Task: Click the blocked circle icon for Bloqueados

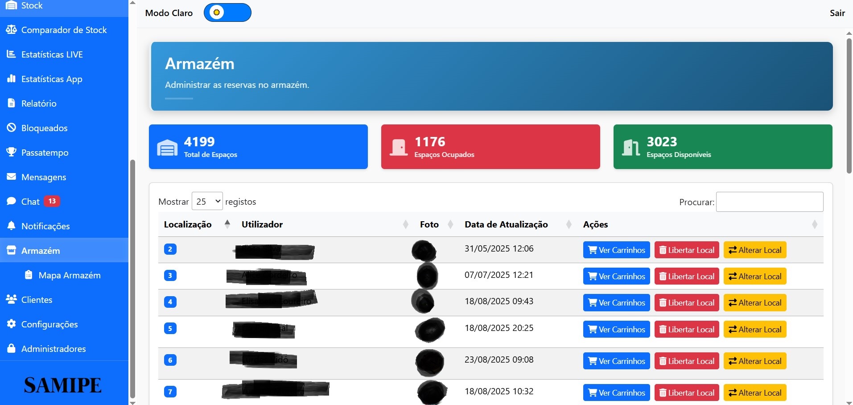Action: (11, 128)
